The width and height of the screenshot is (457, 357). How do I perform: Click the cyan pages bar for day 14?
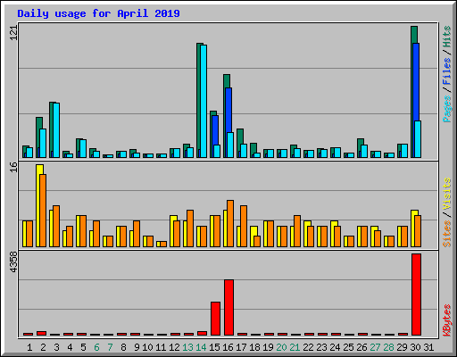tap(204, 101)
